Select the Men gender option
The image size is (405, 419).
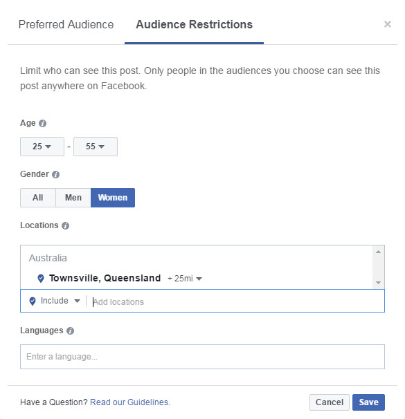[x=73, y=198]
